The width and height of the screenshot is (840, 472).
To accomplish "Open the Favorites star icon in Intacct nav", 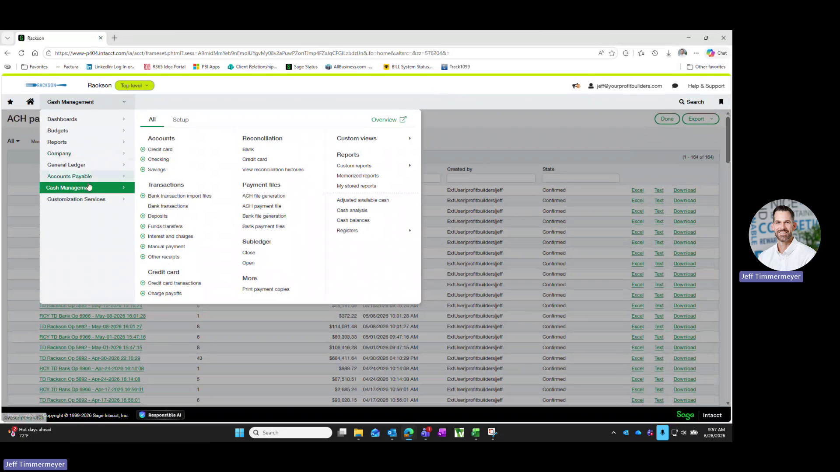I will click(10, 102).
